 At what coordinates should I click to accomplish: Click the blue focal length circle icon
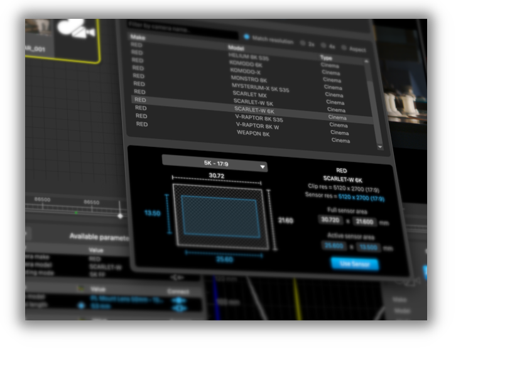pyautogui.click(x=81, y=305)
